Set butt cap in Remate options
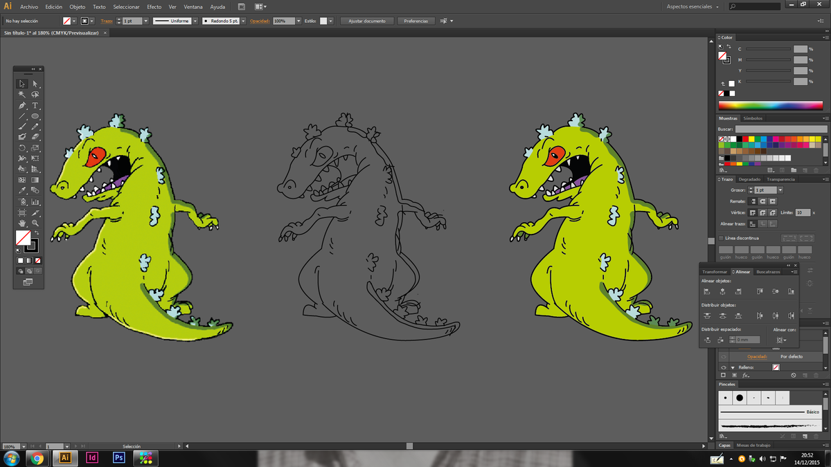 coord(753,201)
